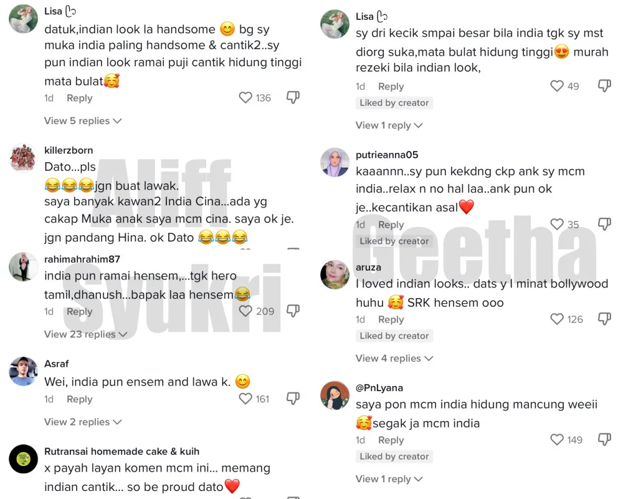
Task: Dislike Lisa's datuk indian look comment
Action: (293, 97)
